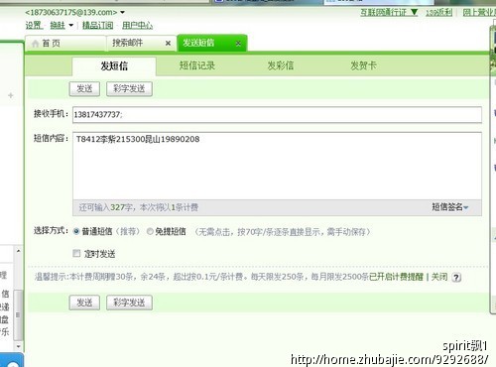496x367 pixels.
Task: Select the 发送短信 green tab
Action: [212, 43]
